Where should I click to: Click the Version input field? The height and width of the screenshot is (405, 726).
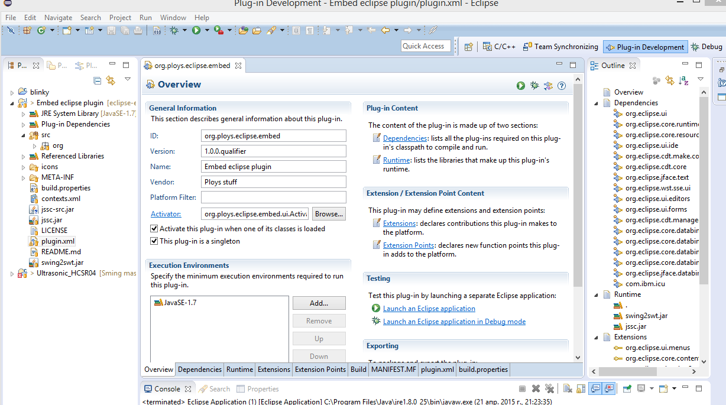pos(274,151)
